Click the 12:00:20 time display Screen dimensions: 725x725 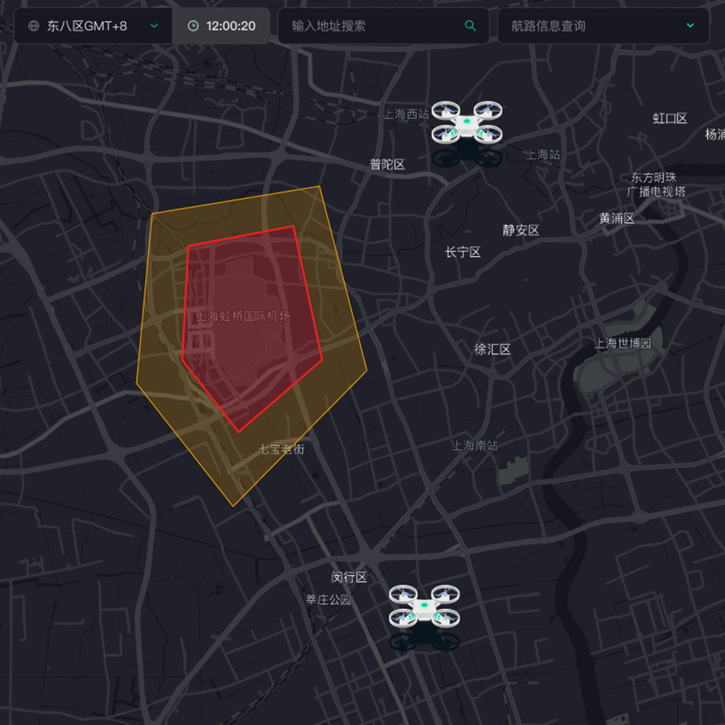(x=230, y=26)
